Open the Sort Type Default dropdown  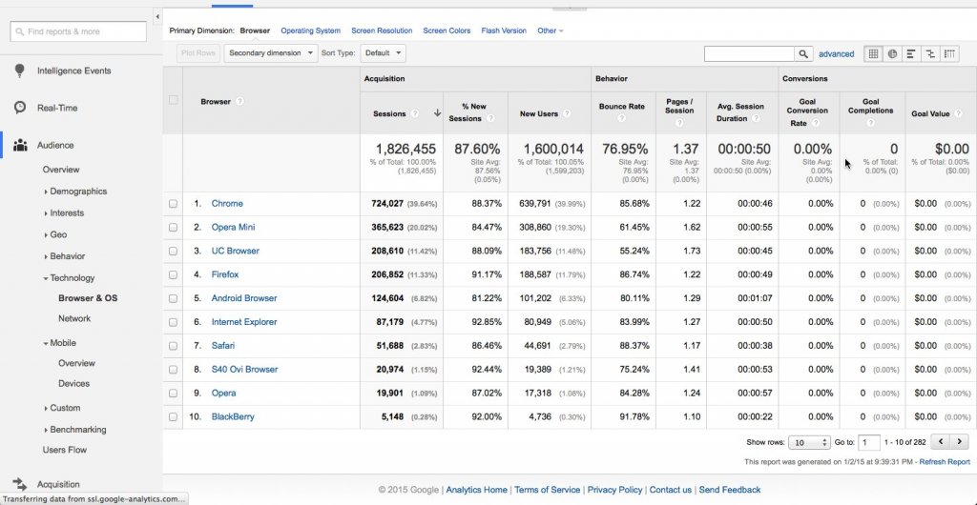coord(383,53)
